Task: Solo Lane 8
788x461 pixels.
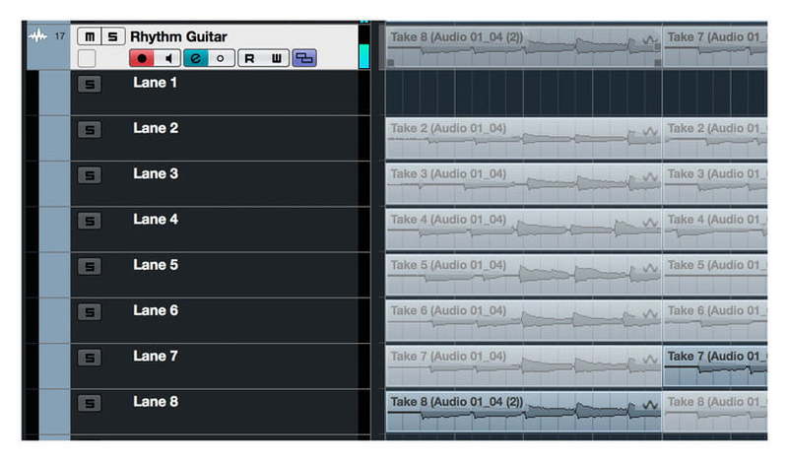Action: pos(90,403)
